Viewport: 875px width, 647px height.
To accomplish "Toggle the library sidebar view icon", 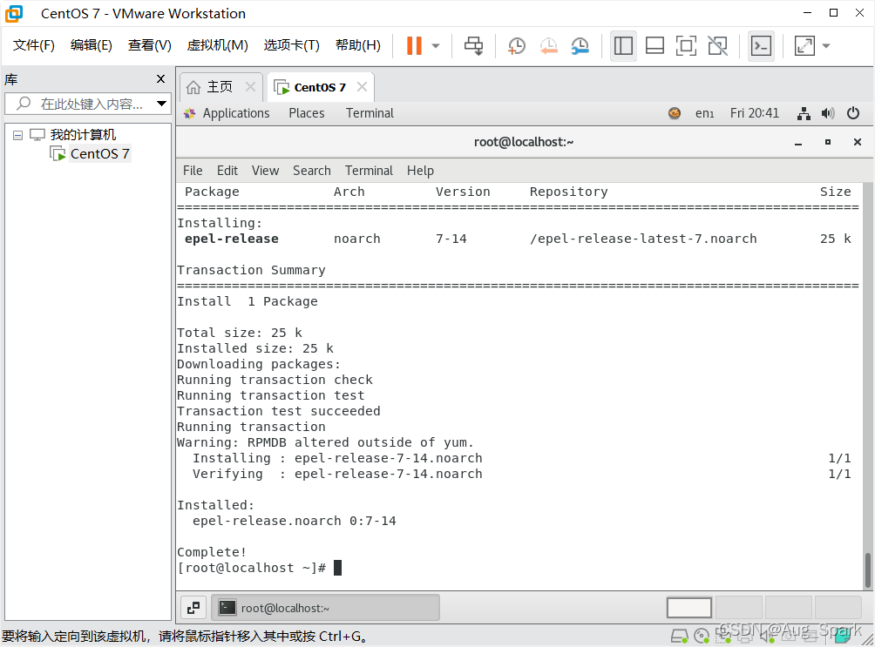I will [623, 46].
